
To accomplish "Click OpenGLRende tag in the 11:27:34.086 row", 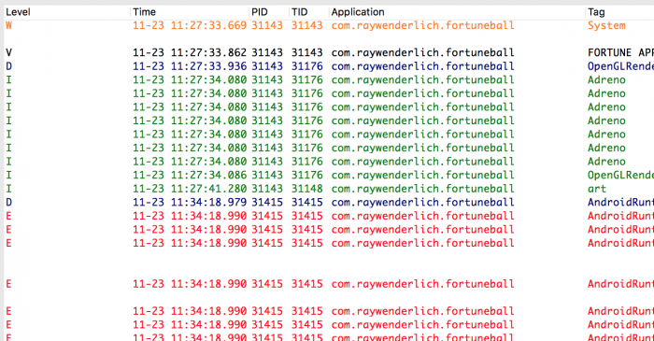I will (620, 175).
